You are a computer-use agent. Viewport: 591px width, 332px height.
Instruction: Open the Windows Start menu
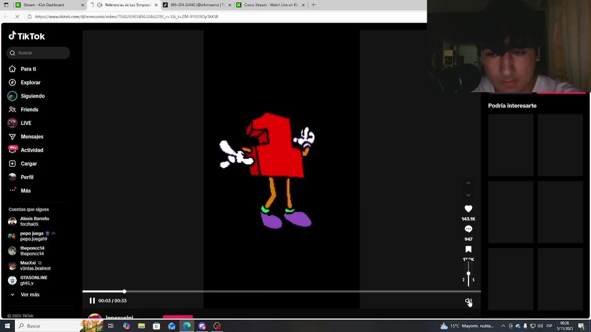[6, 326]
